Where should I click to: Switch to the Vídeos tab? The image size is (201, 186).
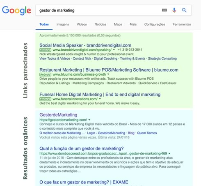pyautogui.click(x=82, y=25)
